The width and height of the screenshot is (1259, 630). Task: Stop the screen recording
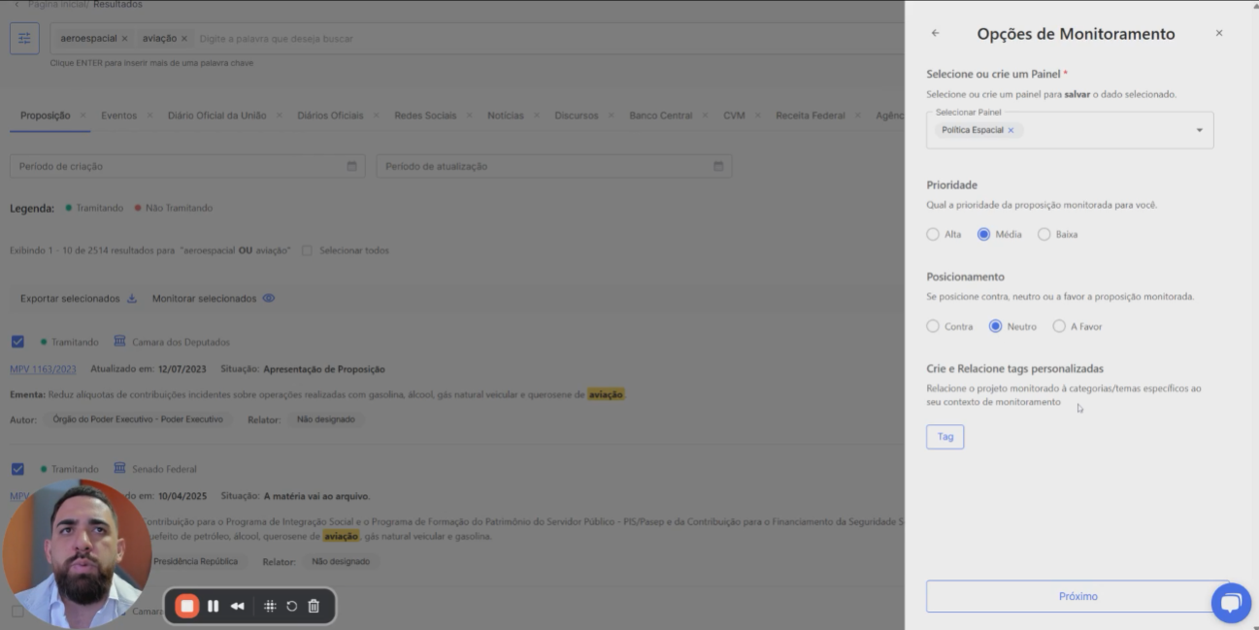point(187,606)
